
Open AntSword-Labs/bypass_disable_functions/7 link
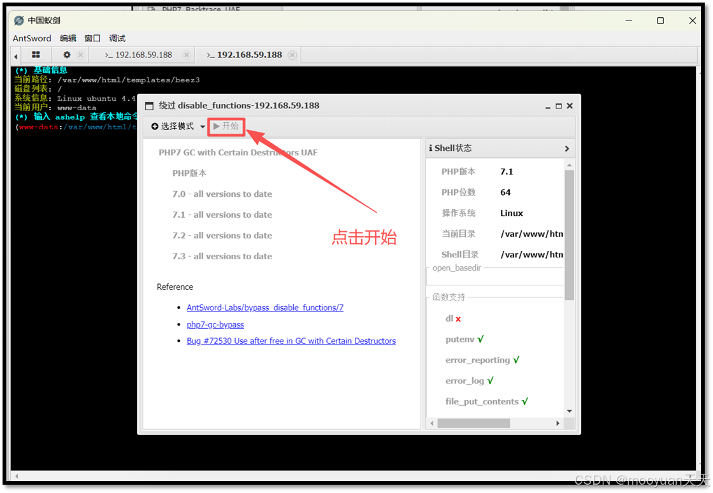[265, 308]
